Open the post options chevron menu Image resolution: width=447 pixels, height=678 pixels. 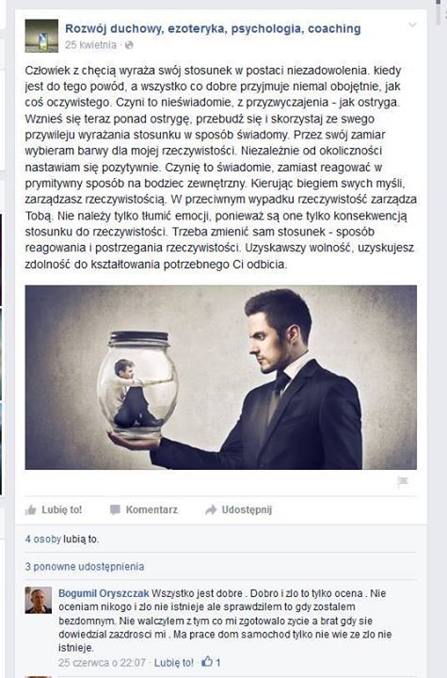click(413, 25)
